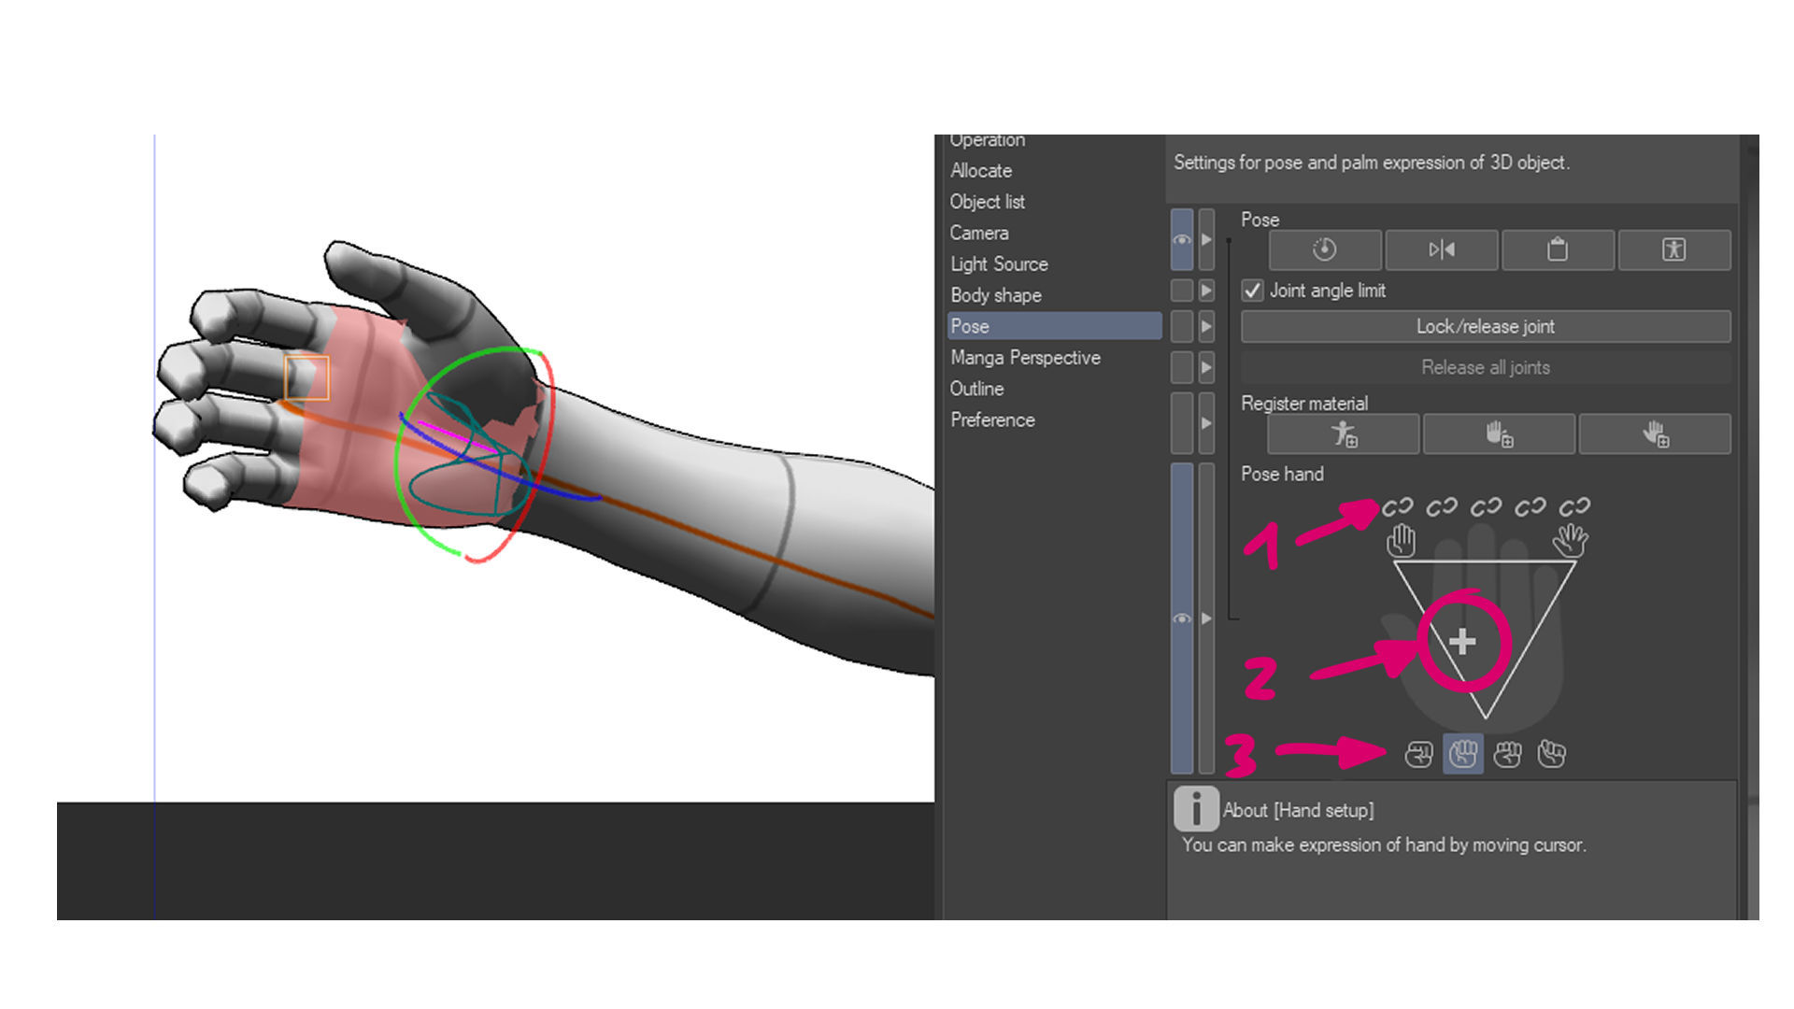Click the Light Source category
1794x1009 pixels.
pos(999,264)
